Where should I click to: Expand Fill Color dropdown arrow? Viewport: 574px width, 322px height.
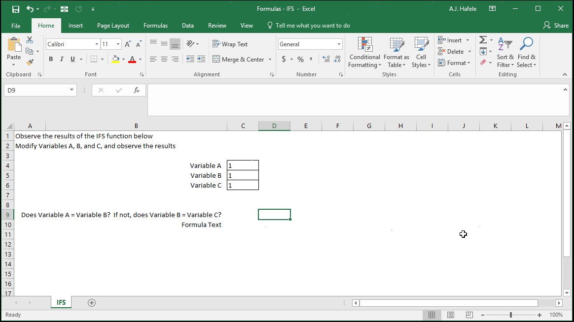click(123, 59)
